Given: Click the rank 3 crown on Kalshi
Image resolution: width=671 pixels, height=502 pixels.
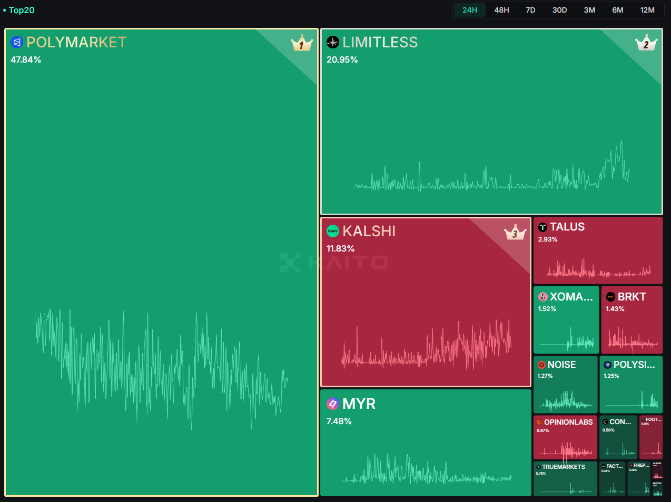Looking at the screenshot, I should point(515,232).
